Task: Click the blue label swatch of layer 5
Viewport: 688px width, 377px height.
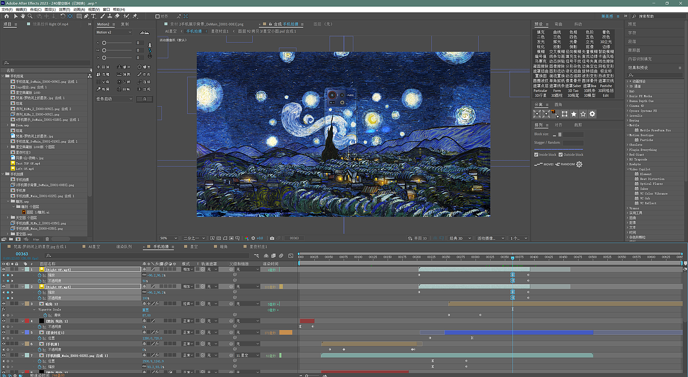Action: point(27,332)
